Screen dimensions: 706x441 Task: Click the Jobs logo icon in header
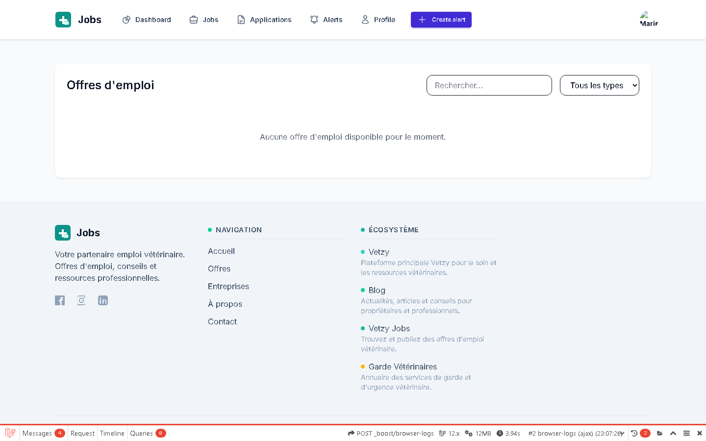tap(63, 20)
